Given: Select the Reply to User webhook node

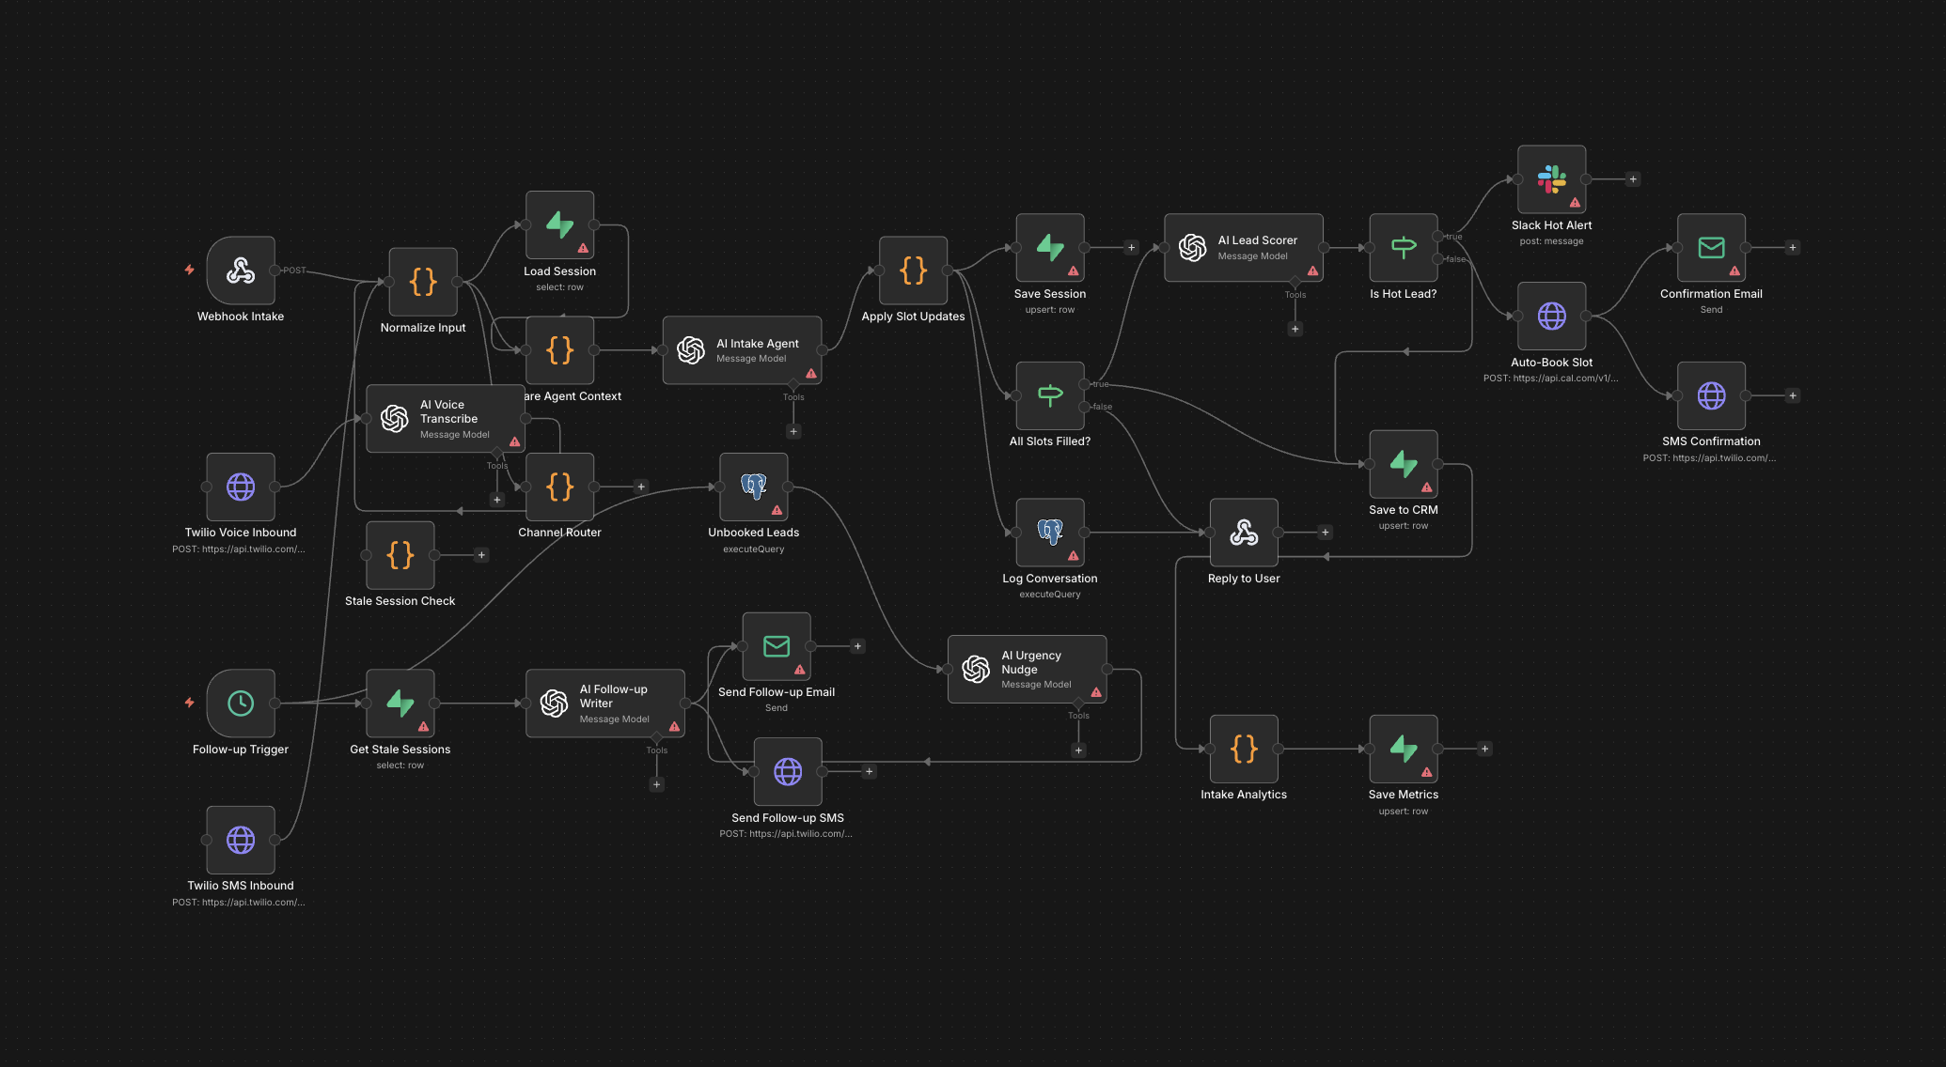Looking at the screenshot, I should [x=1243, y=533].
